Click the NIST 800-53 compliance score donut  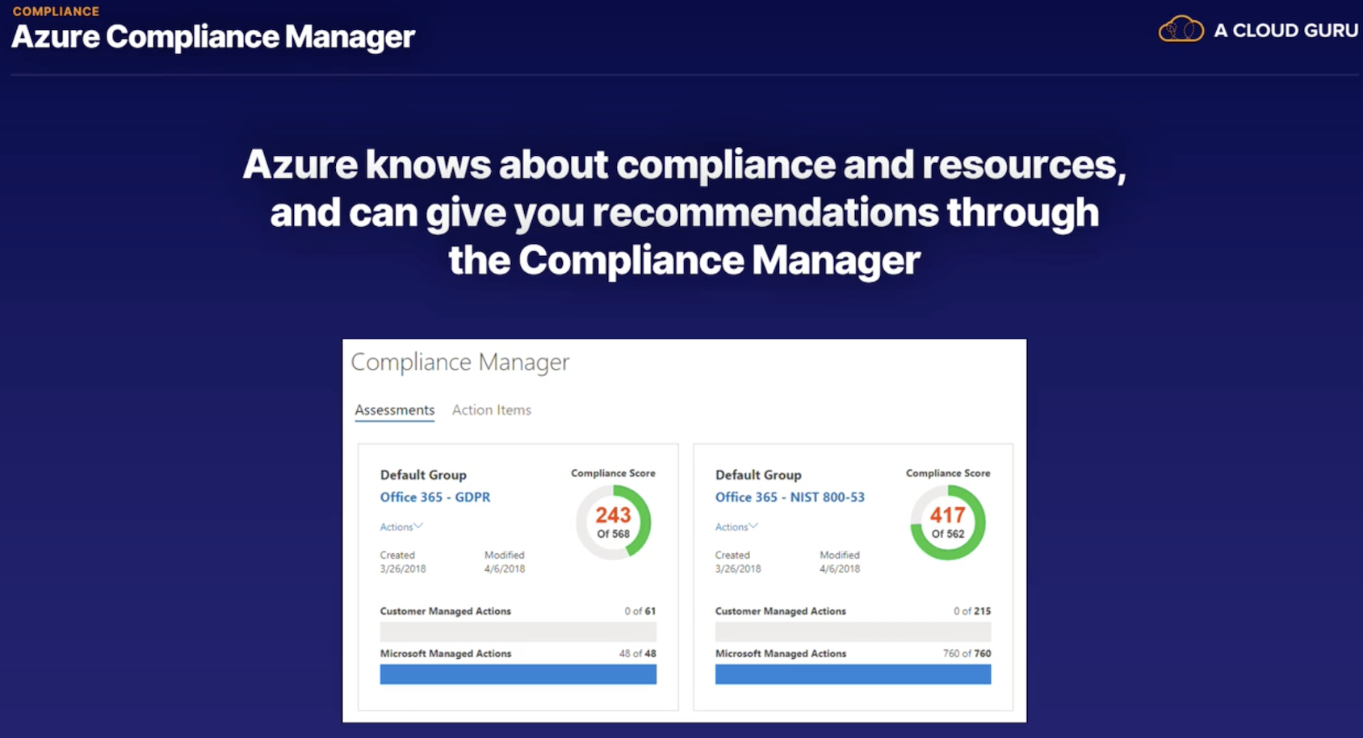click(x=947, y=522)
